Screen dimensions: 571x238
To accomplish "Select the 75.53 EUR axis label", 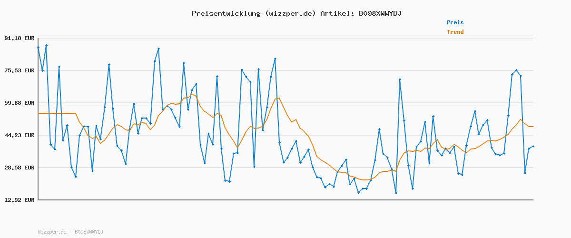I will (20, 70).
